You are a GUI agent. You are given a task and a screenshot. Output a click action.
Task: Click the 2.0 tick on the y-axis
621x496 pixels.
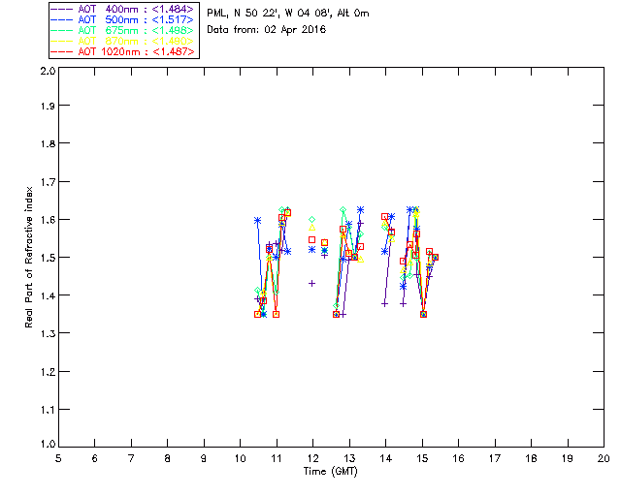pyautogui.click(x=46, y=72)
